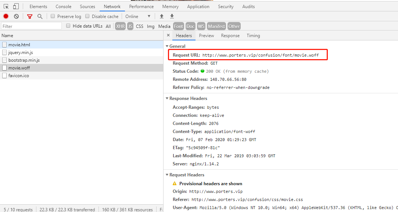The height and width of the screenshot is (212, 398).
Task: Switch to the Preview detail tab
Action: pyautogui.click(x=207, y=36)
